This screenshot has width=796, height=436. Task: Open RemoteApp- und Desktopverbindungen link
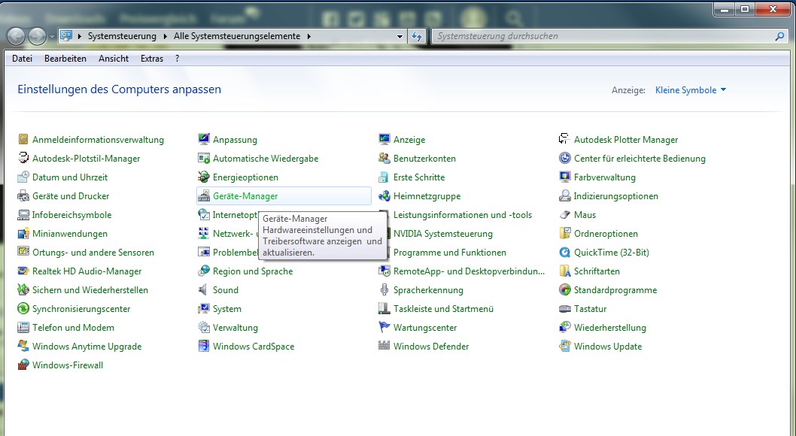coord(469,271)
